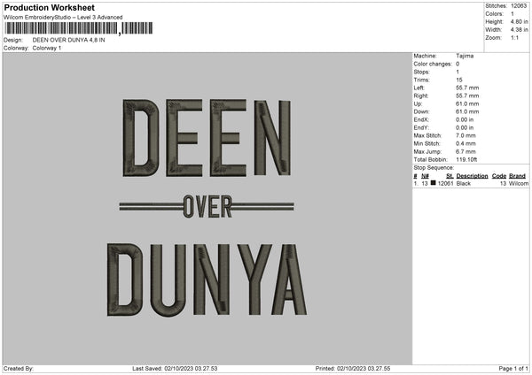Click the 'Color changes:' label
Viewport: 532px width, 375px height.
point(433,64)
